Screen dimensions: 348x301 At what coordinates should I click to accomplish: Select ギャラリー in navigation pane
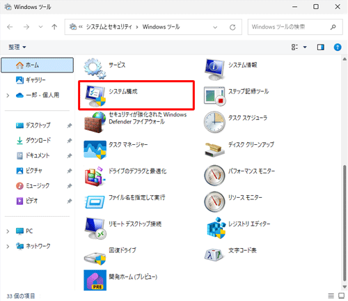pyautogui.click(x=38, y=80)
